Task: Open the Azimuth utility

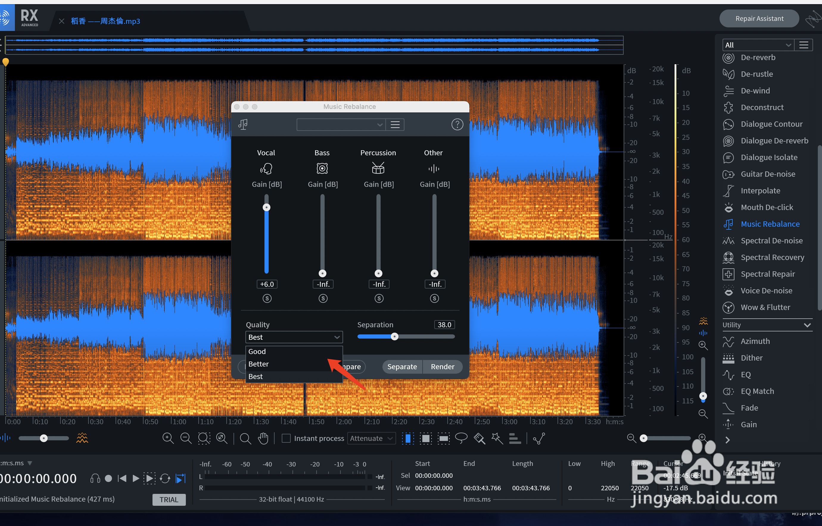Action: pyautogui.click(x=755, y=341)
